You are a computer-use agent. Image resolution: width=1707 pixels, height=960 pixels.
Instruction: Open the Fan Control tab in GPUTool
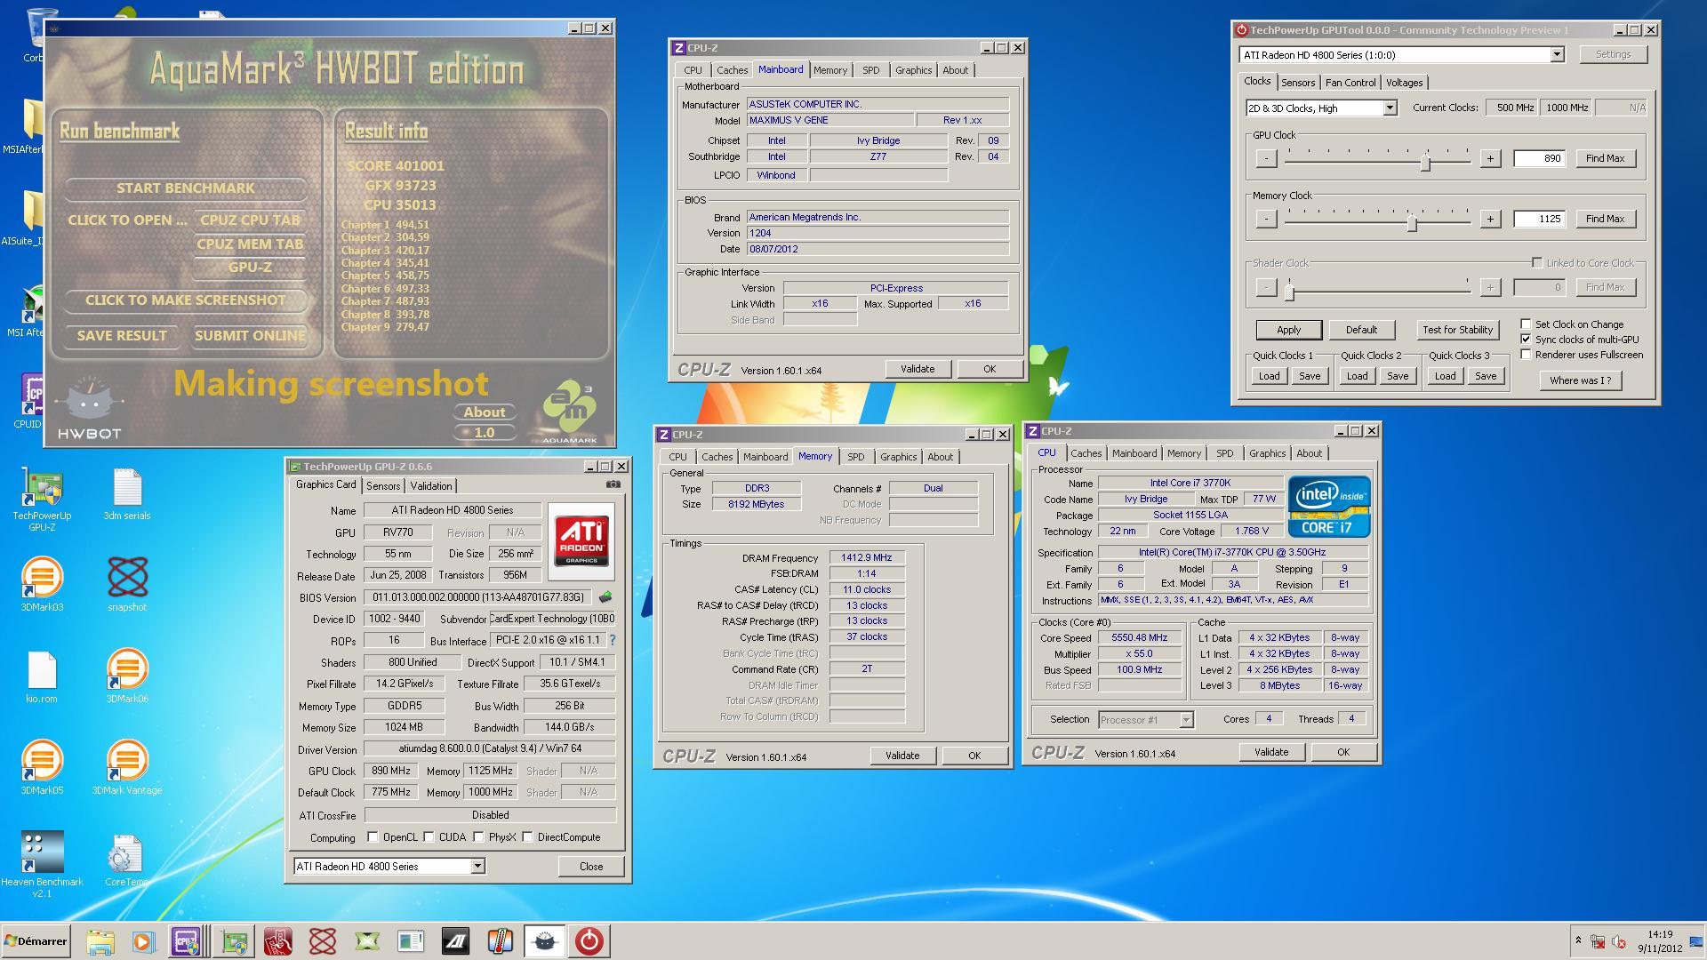[x=1350, y=83]
